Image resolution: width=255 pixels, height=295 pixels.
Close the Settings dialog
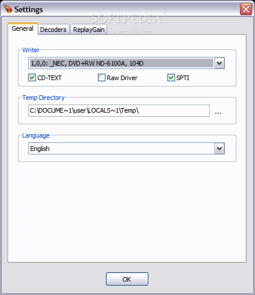tap(246, 9)
